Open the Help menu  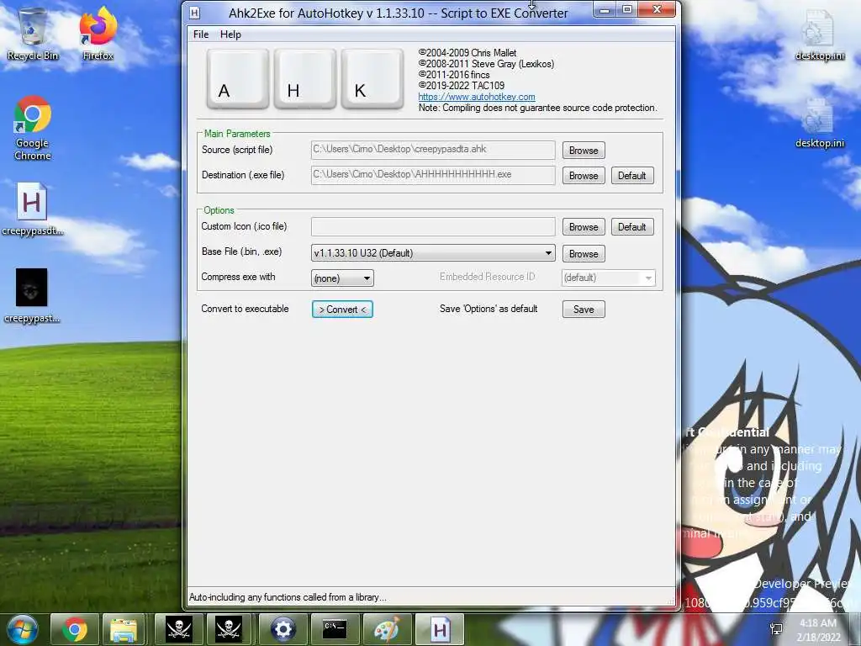point(230,34)
